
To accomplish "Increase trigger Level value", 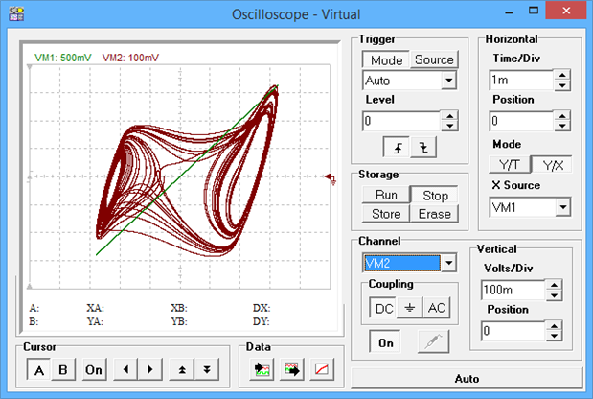I will [x=449, y=117].
